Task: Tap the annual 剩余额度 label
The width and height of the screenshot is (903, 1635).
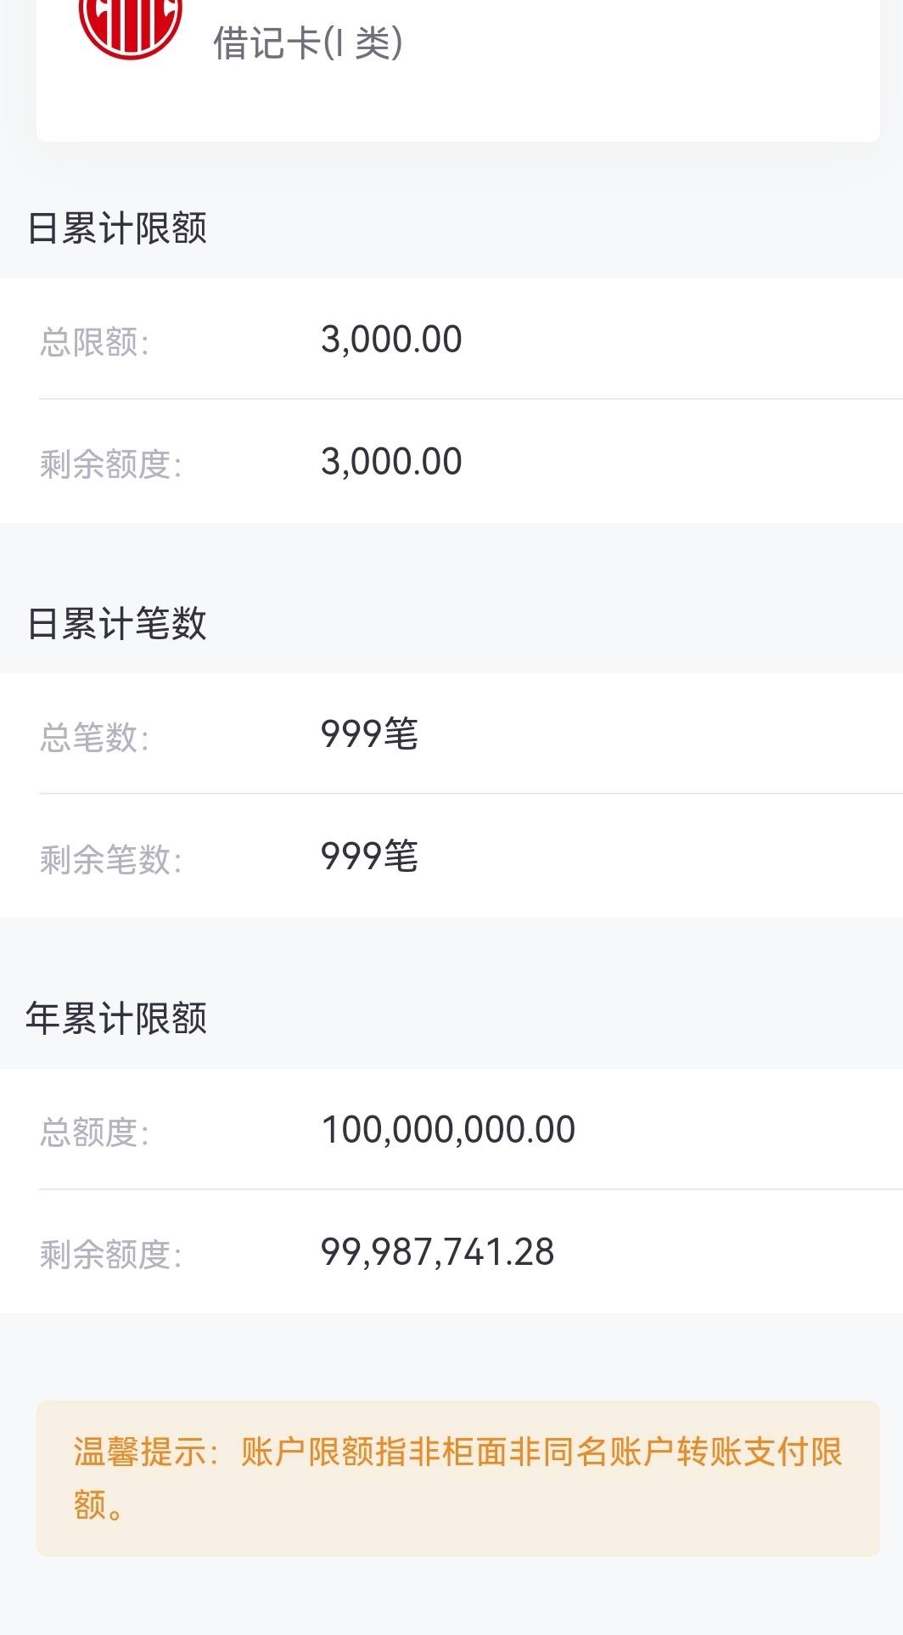Action: (x=110, y=1254)
